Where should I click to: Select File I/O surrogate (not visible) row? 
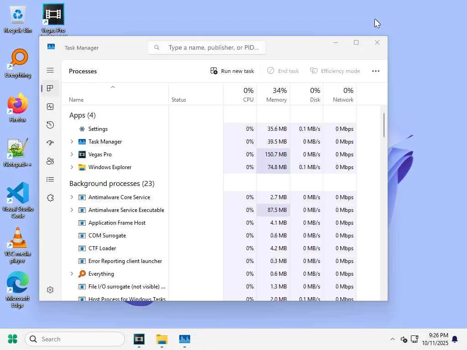tap(209, 287)
